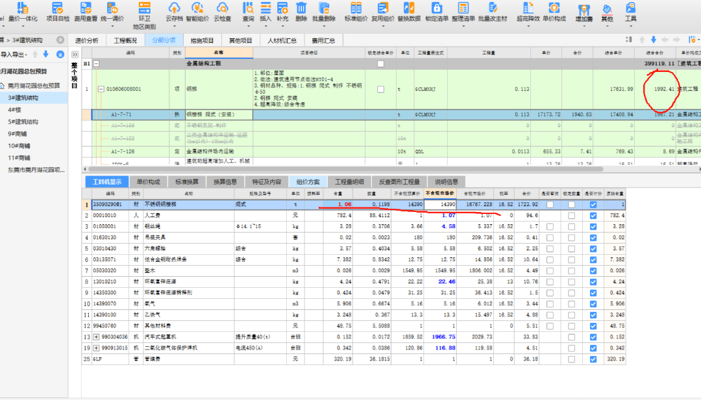Viewport: 701px width, 400px height.
Task: Open dropdown arrow under 复用组价
Action: pyautogui.click(x=383, y=27)
